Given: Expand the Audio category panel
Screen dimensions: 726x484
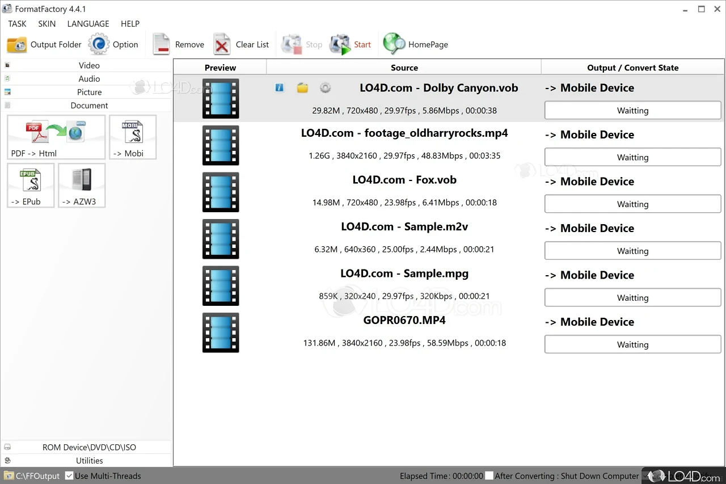Looking at the screenshot, I should 89,79.
